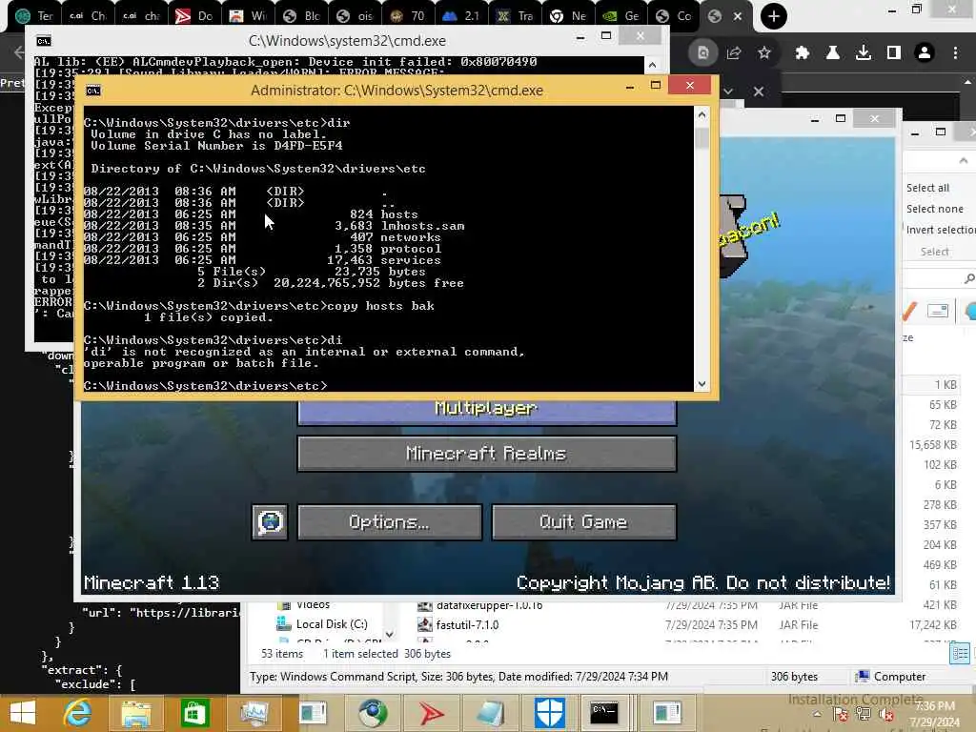Viewport: 976px width, 732px height.
Task: Click the Multiplayer button in Minecraft
Action: pyautogui.click(x=487, y=411)
